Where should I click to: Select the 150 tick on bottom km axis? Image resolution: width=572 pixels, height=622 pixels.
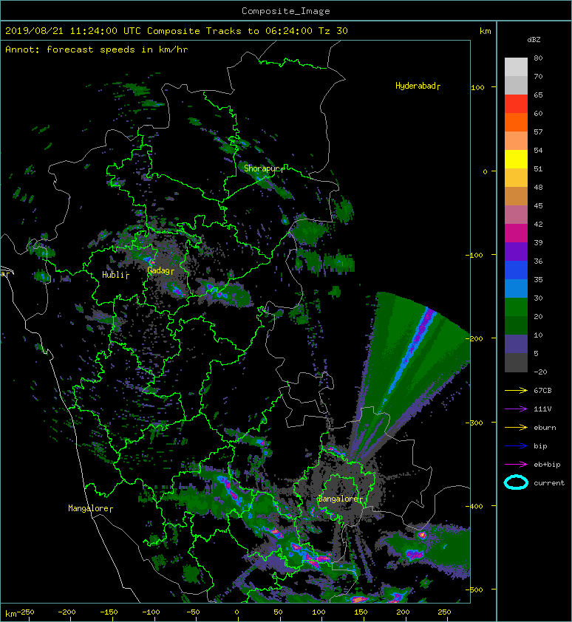click(x=361, y=612)
